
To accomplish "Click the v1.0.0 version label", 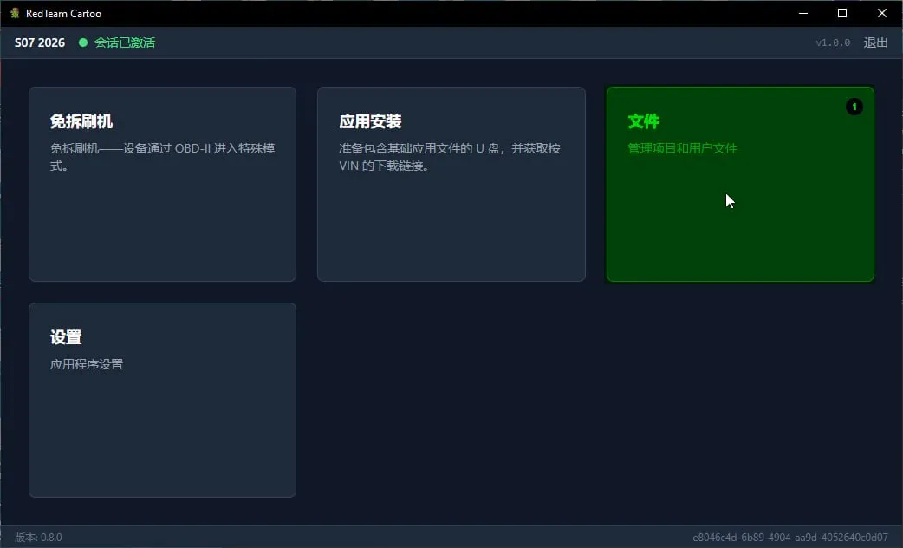I will coord(833,42).
